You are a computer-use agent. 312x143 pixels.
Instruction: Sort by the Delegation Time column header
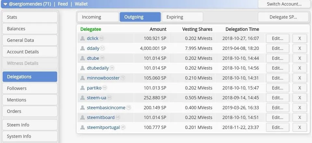click(242, 29)
